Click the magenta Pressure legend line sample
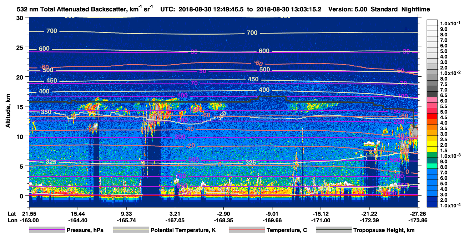Image resolution: width=464 pixels, height=238 pixels. (x=47, y=230)
